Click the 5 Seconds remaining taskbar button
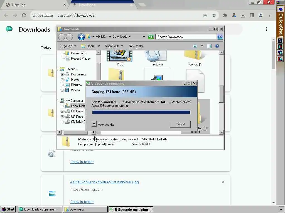This screenshot has width=285, height=213. [x=131, y=210]
